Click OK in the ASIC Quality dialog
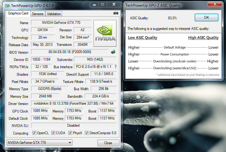Screen dimensions: 226x152 pos(206,17)
